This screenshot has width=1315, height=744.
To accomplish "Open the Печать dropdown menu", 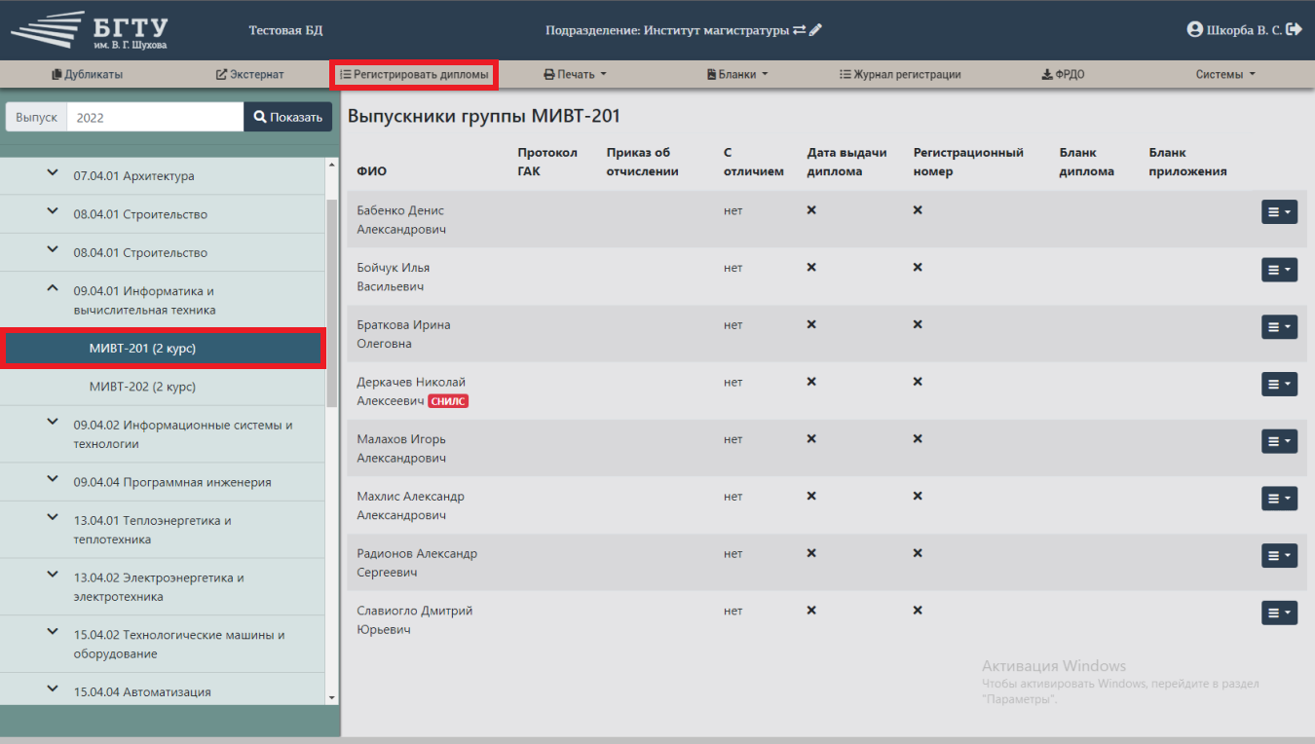I will [575, 74].
